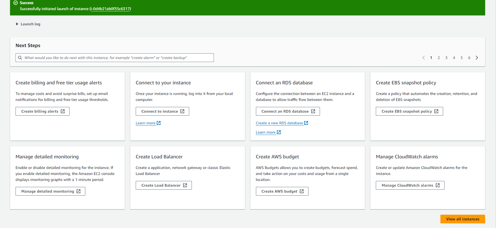496x228 pixels.
Task: Click Manage detailed monitoring button
Action: [x=50, y=191]
